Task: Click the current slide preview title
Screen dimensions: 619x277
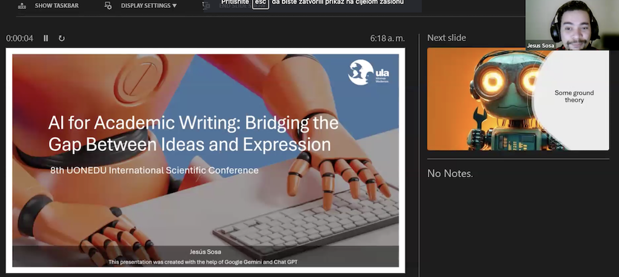Action: pyautogui.click(x=193, y=134)
